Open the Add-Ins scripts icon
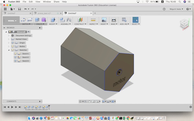This screenshot has height=121, width=194. [124, 20]
